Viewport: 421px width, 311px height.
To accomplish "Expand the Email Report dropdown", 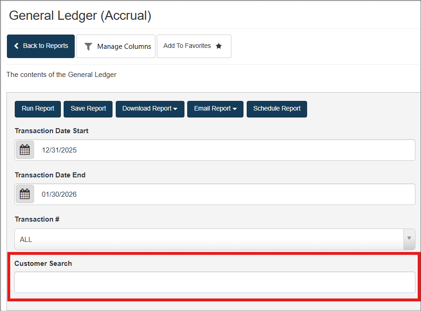I will click(215, 109).
